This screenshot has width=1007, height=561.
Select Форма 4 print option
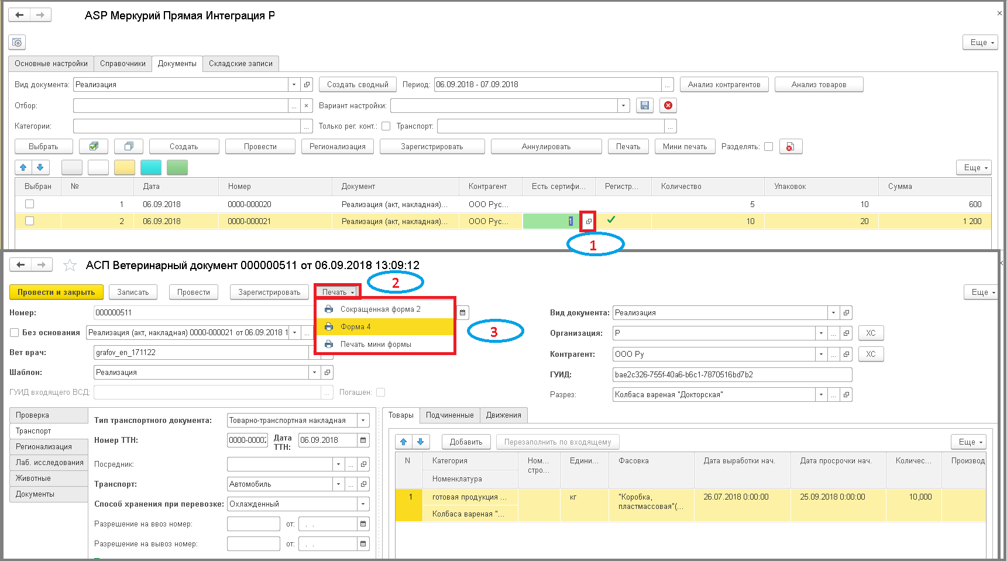386,326
